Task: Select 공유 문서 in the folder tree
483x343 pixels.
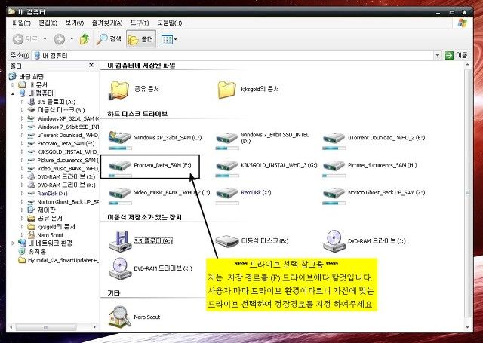Action: pos(50,218)
